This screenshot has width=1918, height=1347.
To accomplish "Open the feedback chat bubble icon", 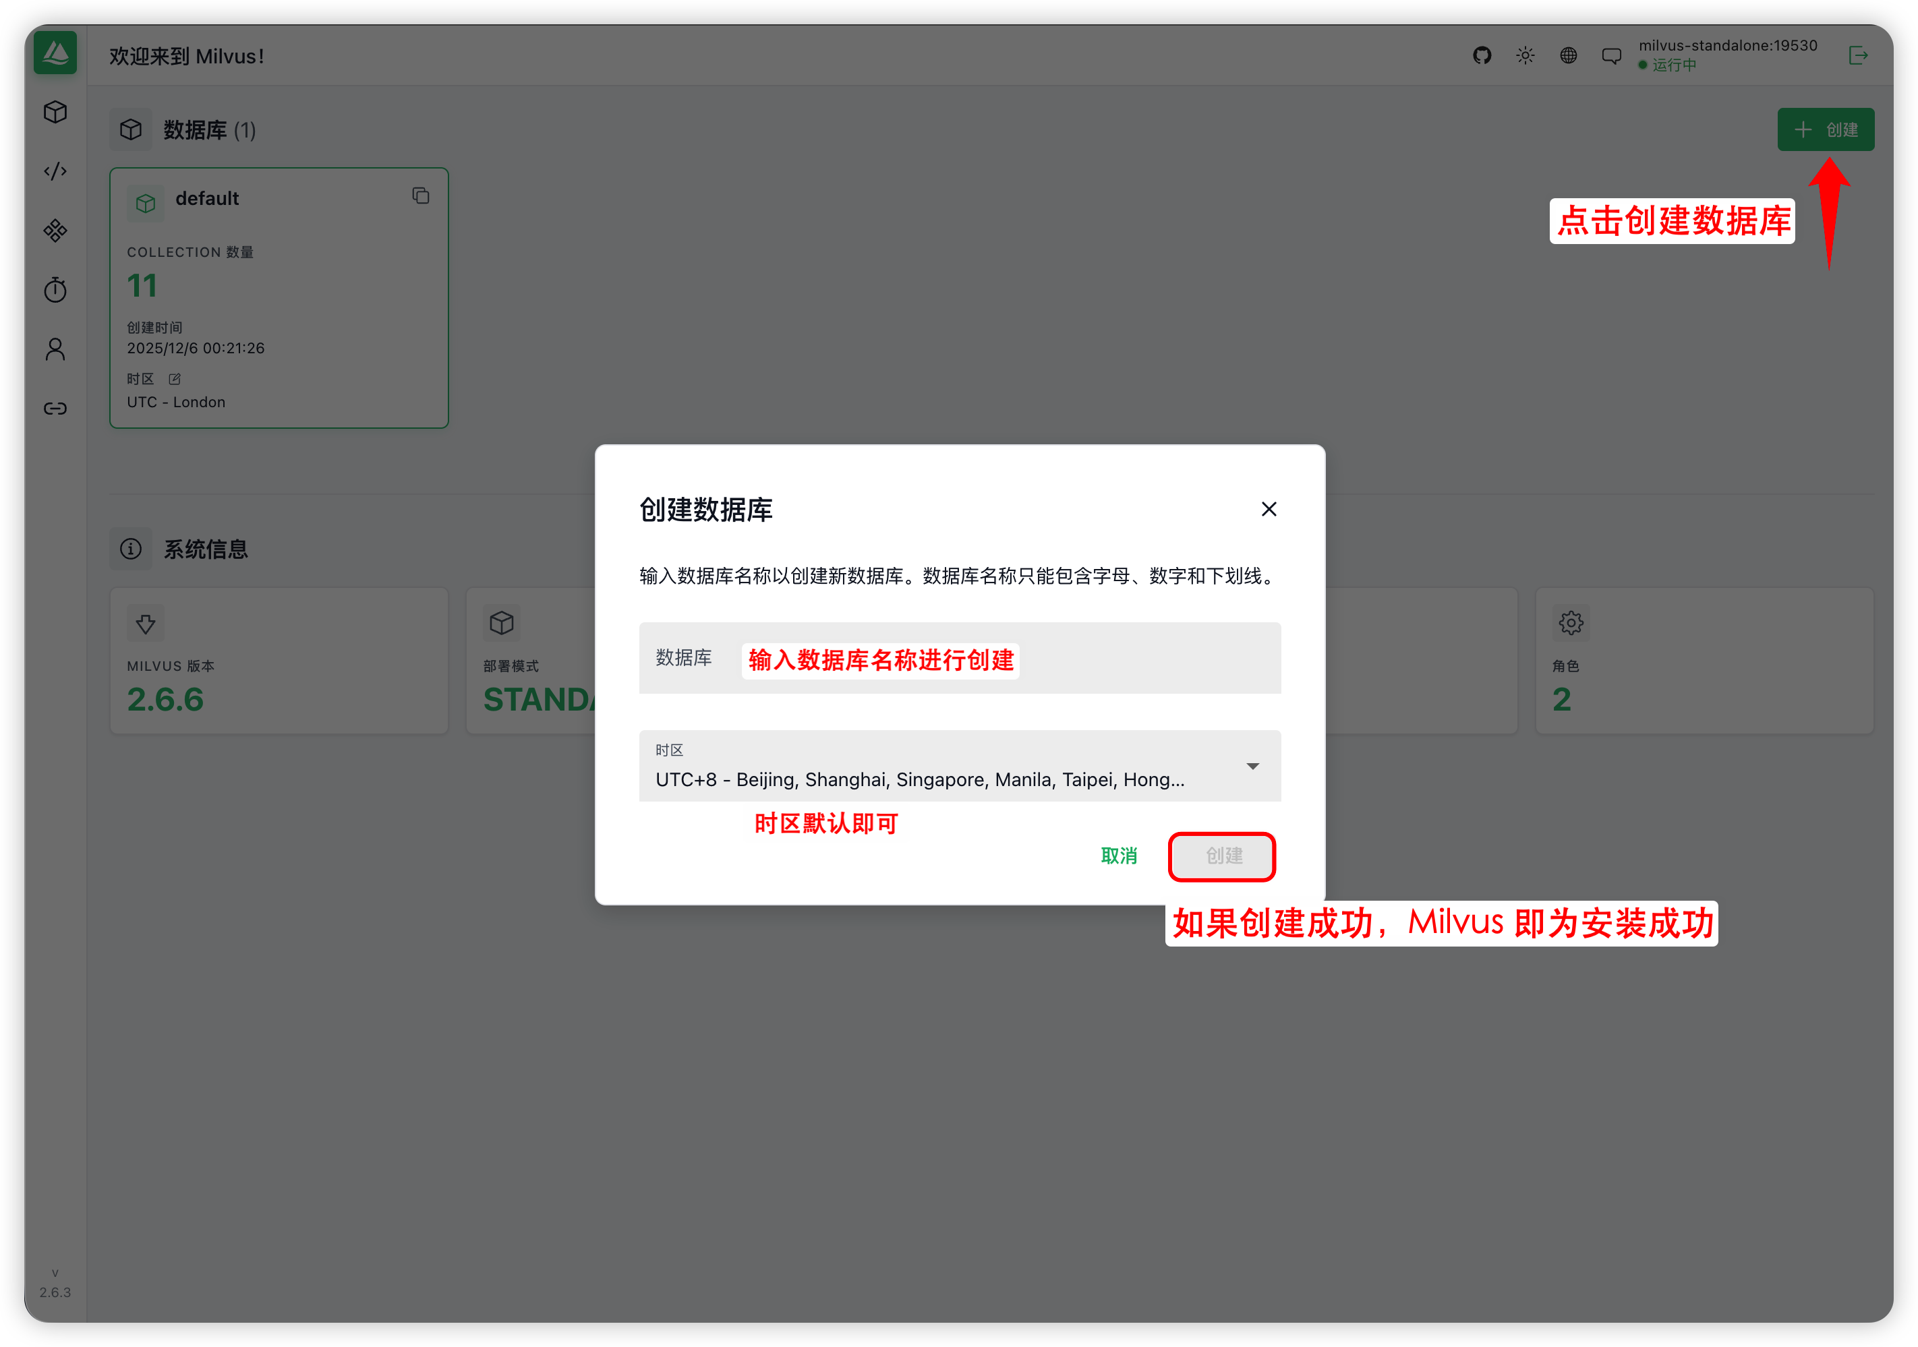I will point(1611,56).
